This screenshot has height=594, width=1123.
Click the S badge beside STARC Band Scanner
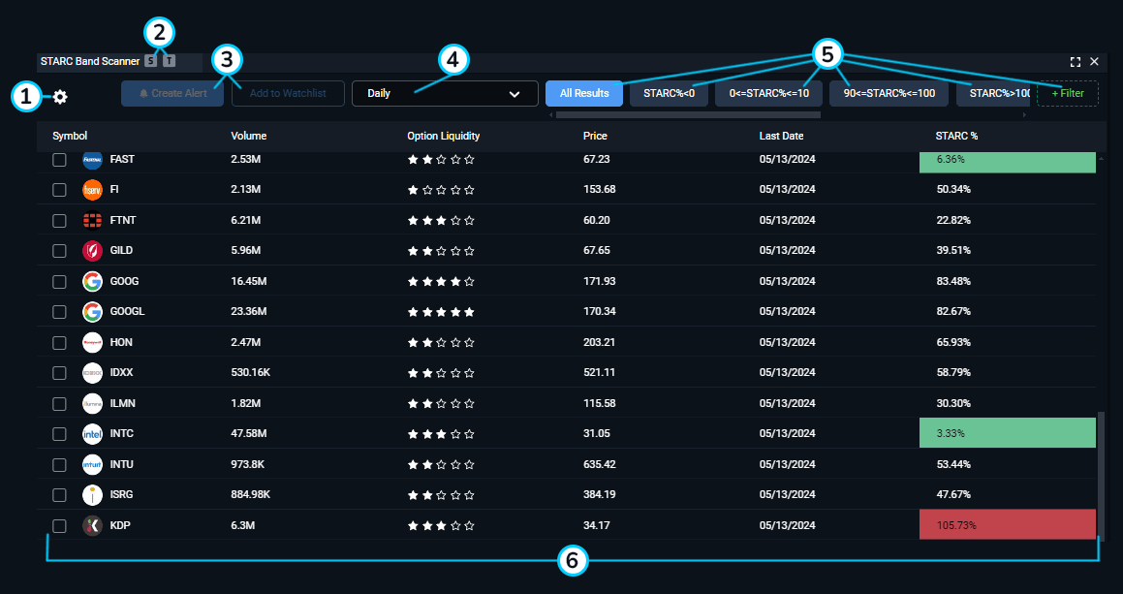tap(150, 62)
